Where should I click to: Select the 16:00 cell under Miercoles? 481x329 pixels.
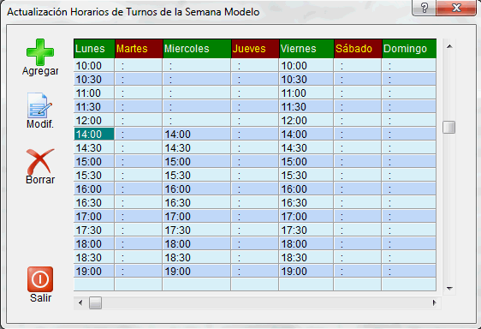(197, 189)
